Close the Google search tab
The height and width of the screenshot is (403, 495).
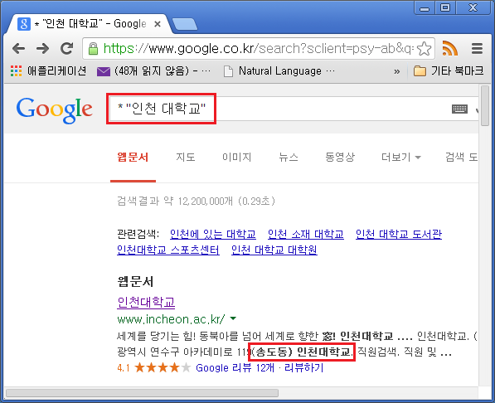[158, 24]
